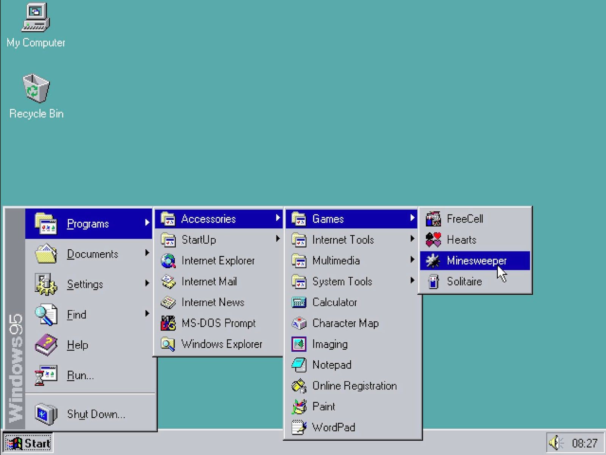Click the Settings gear icon
The width and height of the screenshot is (606, 455).
[46, 284]
